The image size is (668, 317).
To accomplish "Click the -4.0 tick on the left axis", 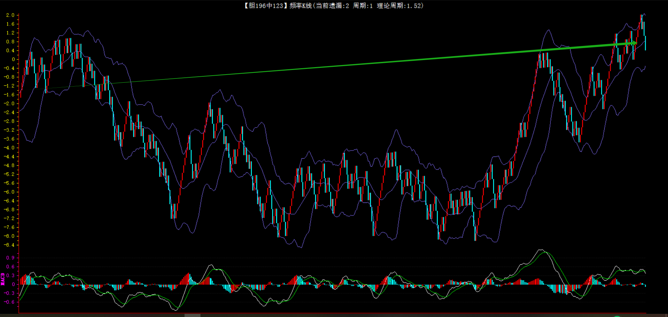I will click(9, 148).
